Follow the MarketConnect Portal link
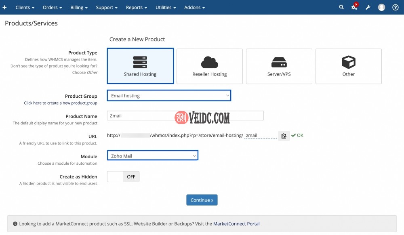Viewport: 404px width, 235px height. coord(236,224)
